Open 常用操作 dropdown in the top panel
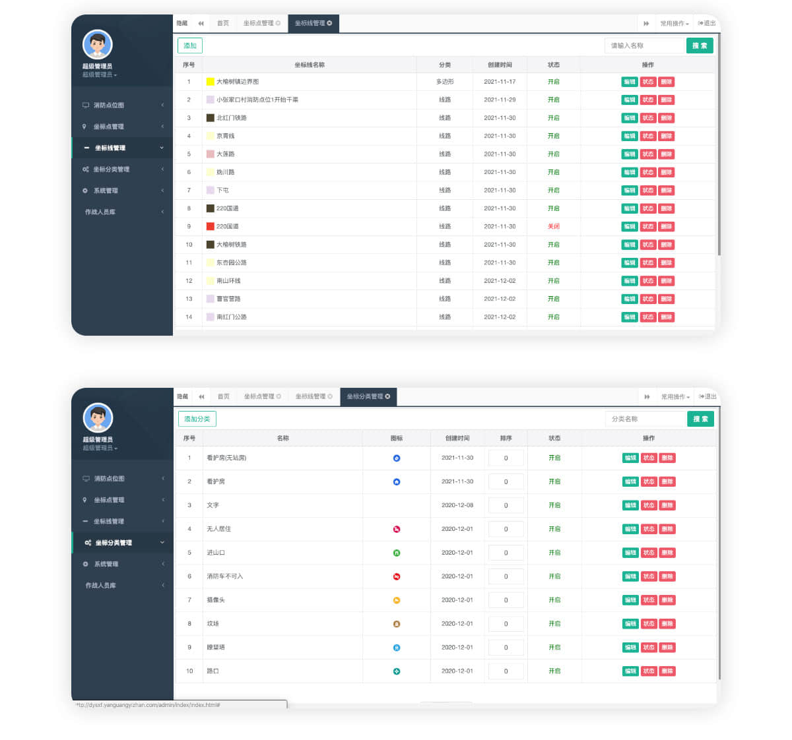Viewport: 792px width, 740px height. [x=674, y=23]
